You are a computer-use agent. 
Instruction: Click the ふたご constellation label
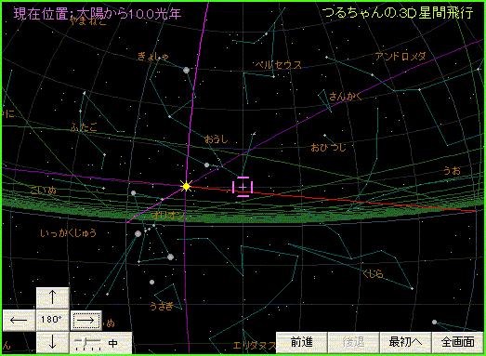[84, 127]
